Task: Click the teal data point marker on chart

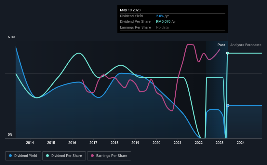Action: (x=228, y=53)
